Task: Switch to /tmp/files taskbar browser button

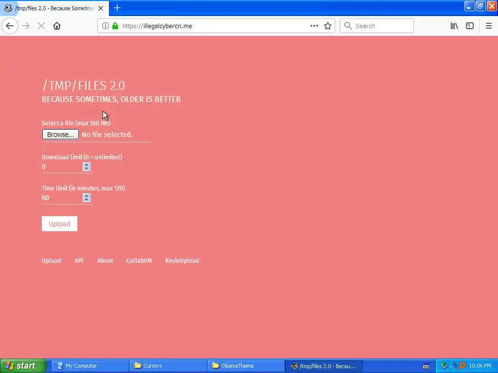Action: click(324, 366)
